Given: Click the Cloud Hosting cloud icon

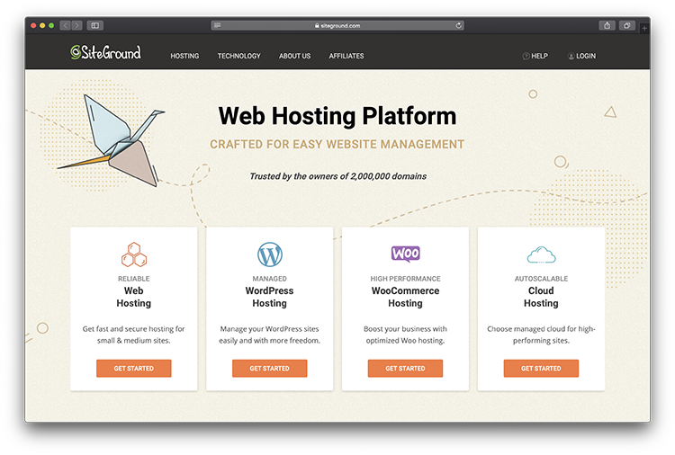Looking at the screenshot, I should [x=541, y=254].
